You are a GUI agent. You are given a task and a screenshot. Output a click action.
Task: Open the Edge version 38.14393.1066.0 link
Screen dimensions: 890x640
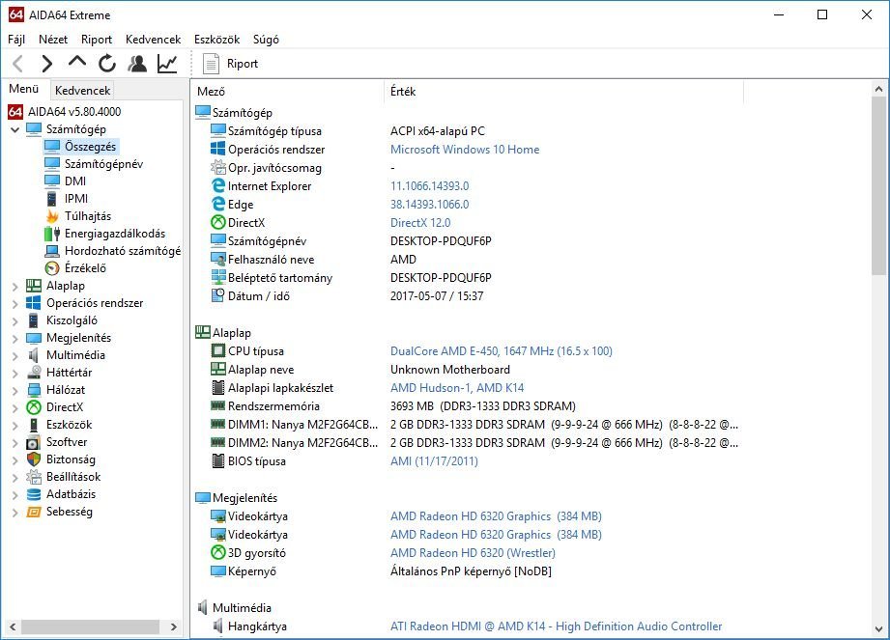pos(430,204)
